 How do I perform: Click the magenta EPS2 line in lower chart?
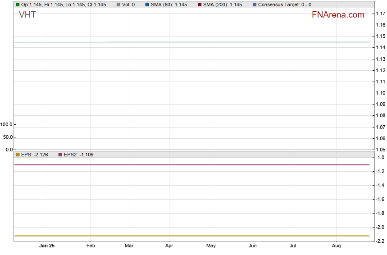point(191,165)
